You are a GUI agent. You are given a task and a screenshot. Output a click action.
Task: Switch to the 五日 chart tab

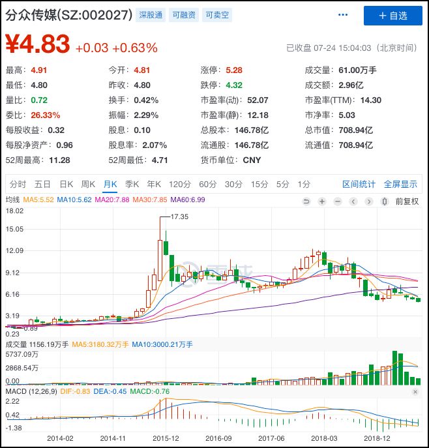(42, 185)
